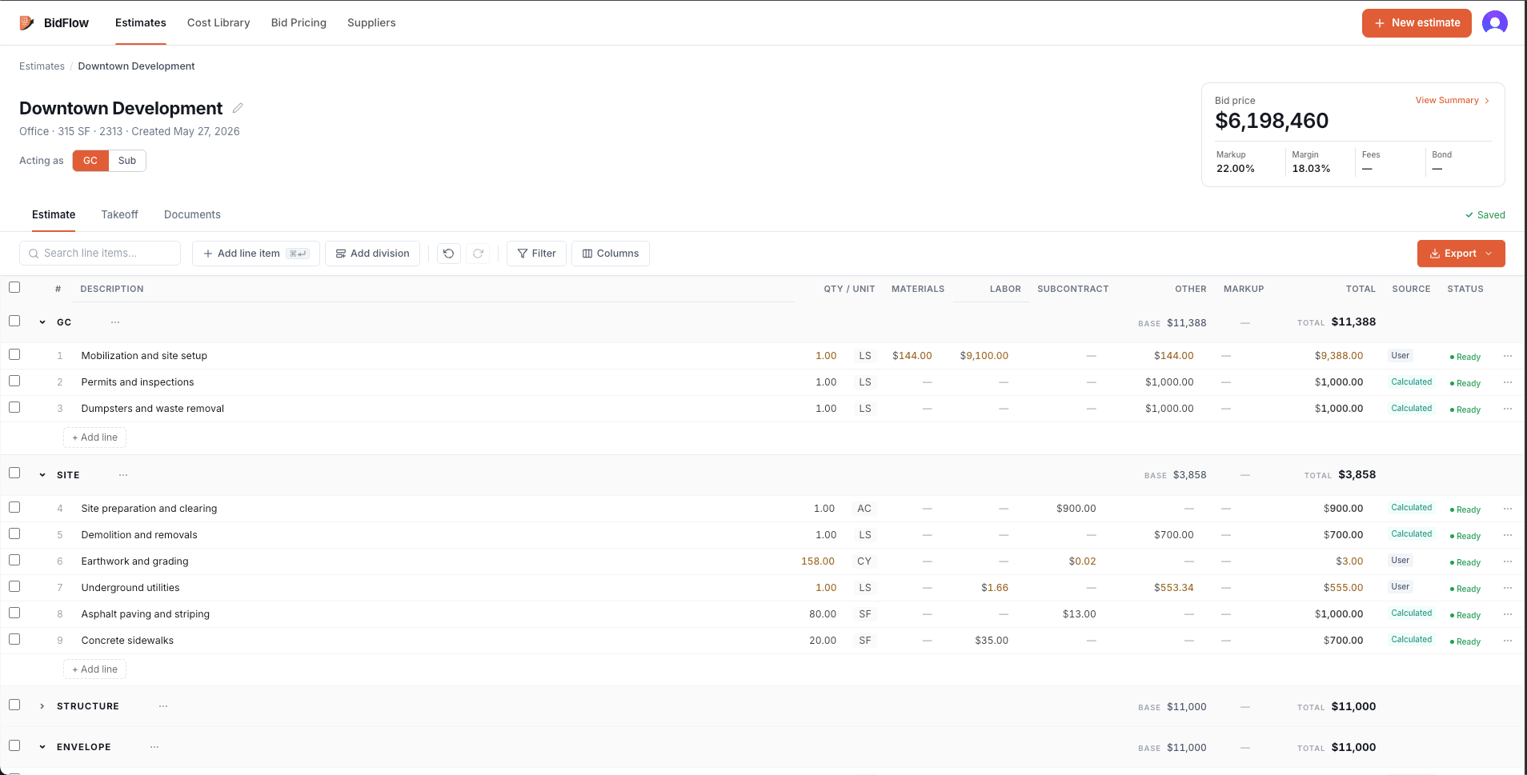Expand the STRUCTURE division

42,706
